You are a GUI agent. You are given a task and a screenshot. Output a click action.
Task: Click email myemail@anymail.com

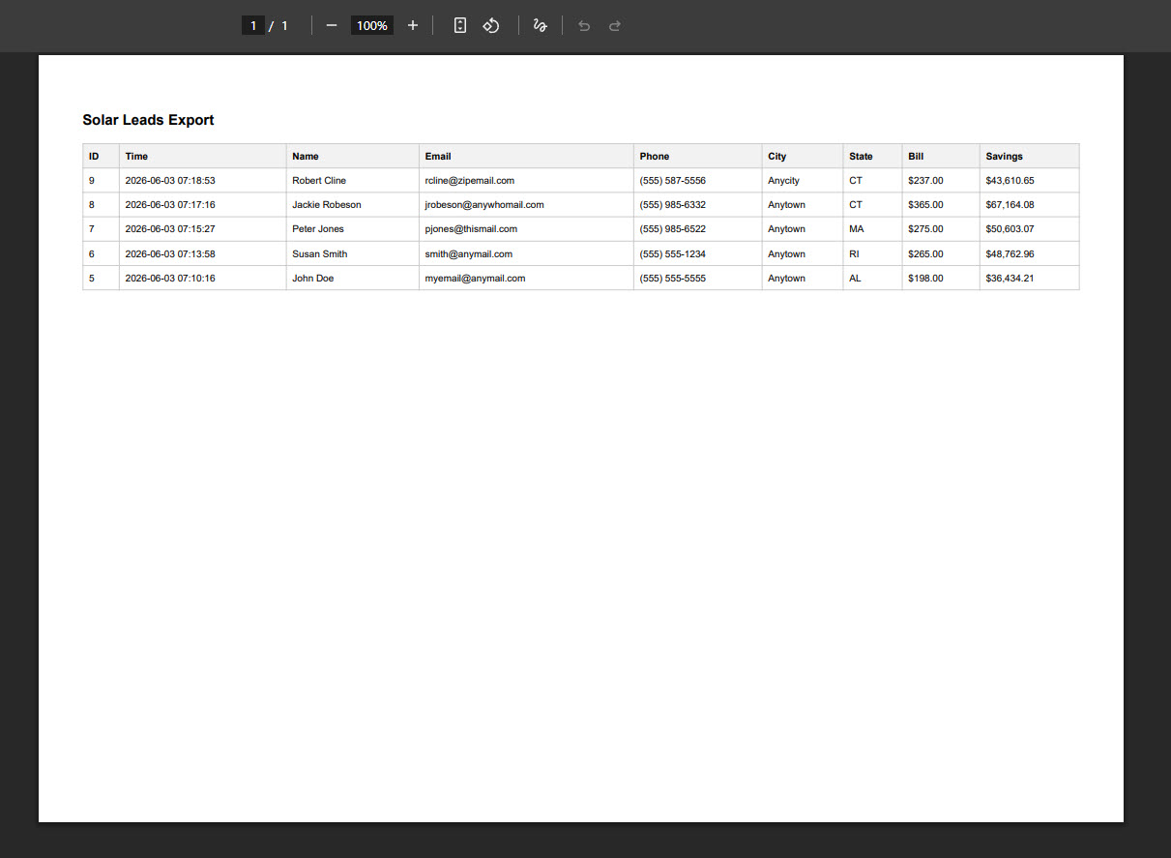coord(475,278)
